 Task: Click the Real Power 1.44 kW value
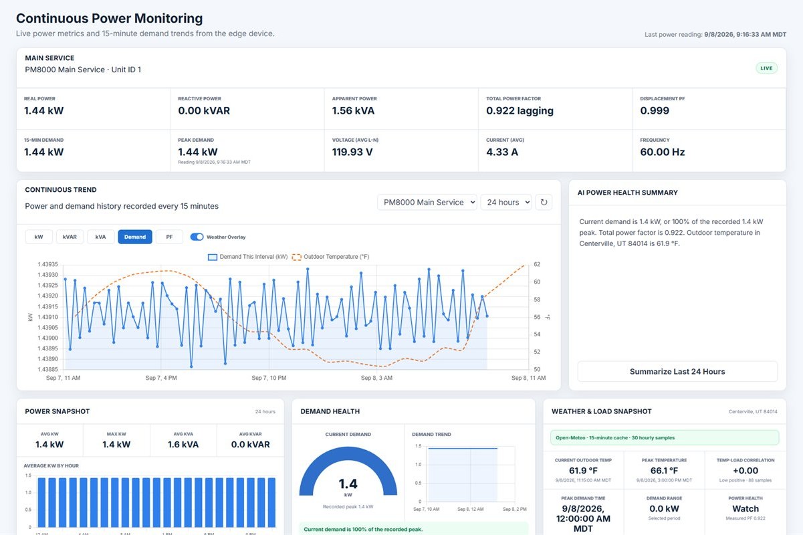[44, 111]
